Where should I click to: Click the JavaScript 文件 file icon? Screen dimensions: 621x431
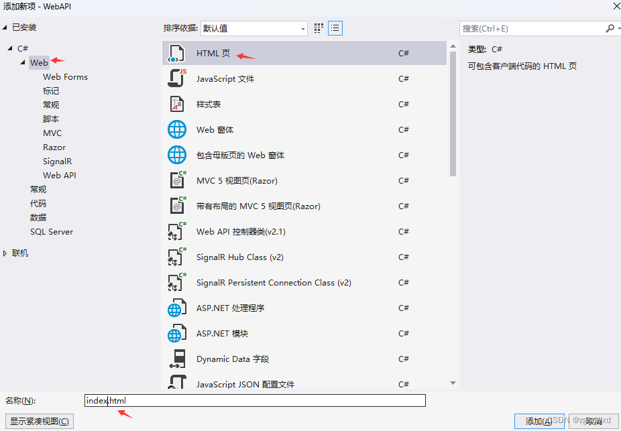176,78
